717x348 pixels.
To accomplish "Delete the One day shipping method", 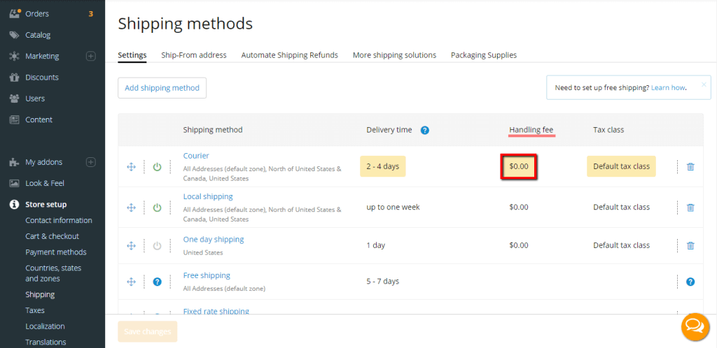I will tap(690, 246).
